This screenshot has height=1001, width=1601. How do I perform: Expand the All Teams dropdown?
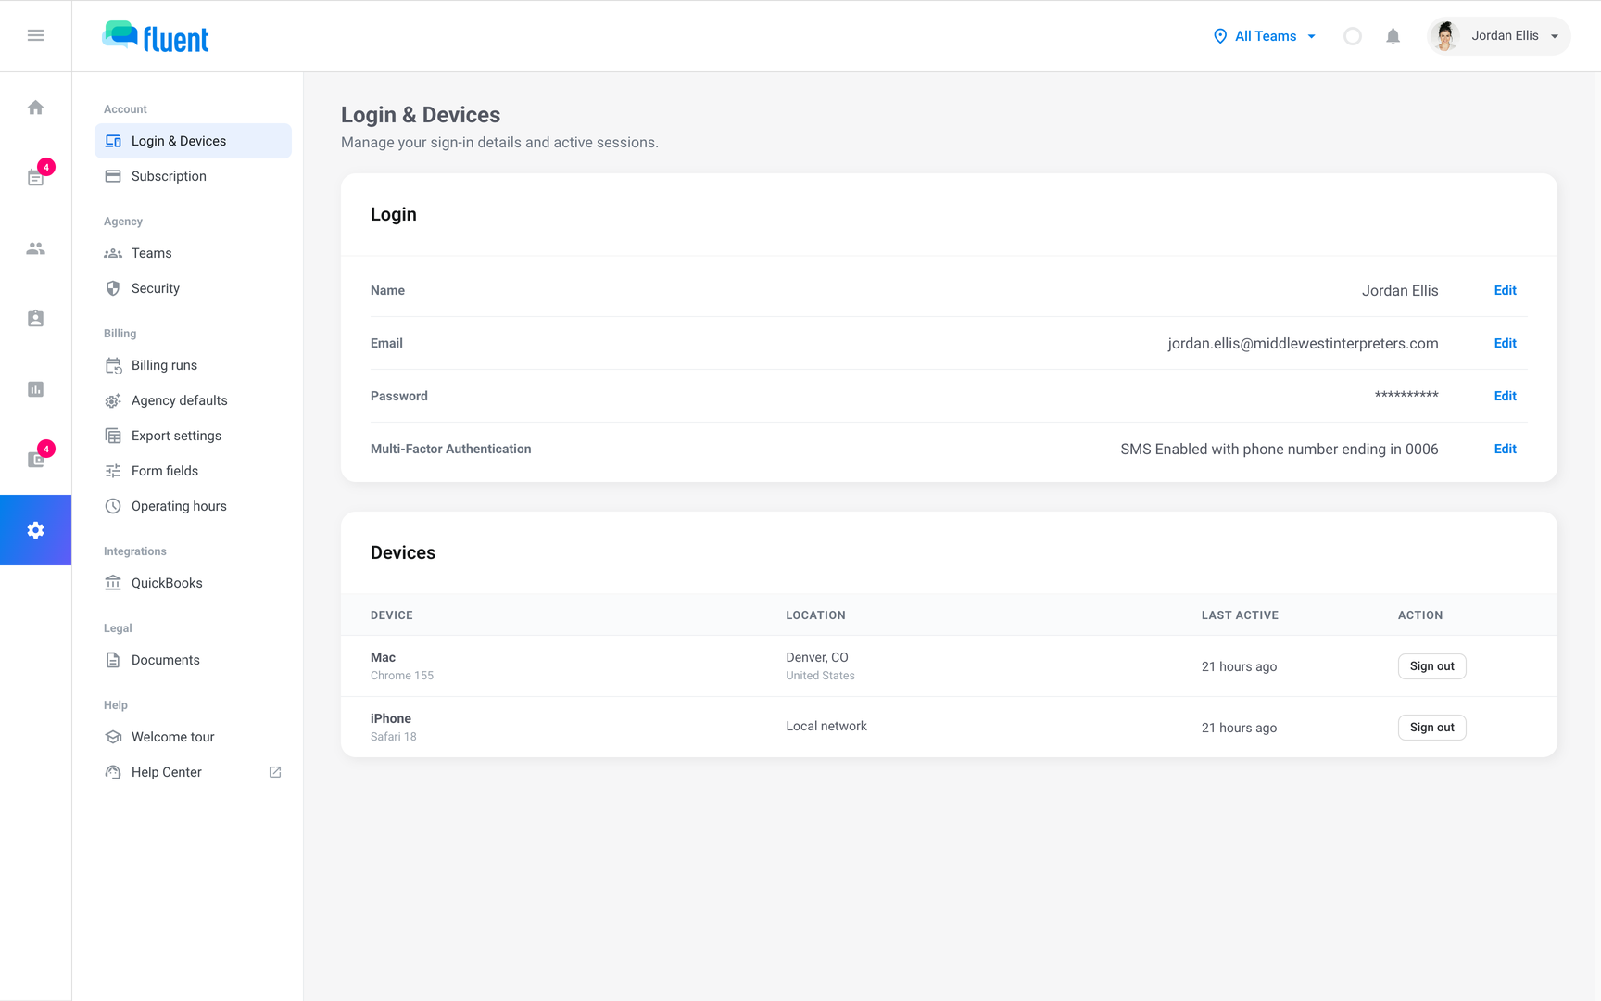(x=1266, y=36)
